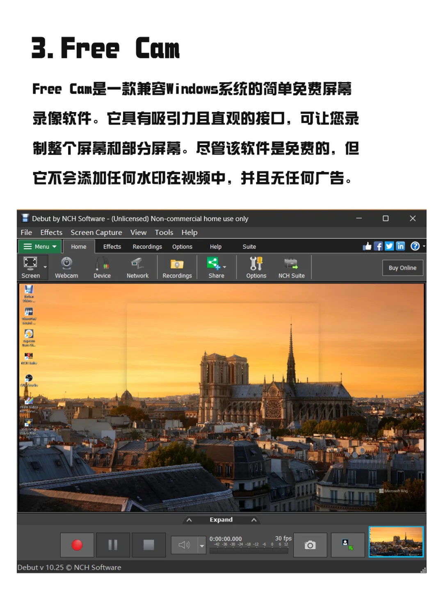
Task: Click the Debut app icon in title bar
Action: pos(25,218)
